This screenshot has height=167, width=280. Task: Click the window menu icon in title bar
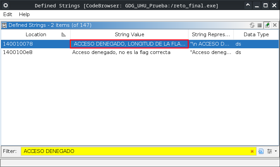pos(6,5)
